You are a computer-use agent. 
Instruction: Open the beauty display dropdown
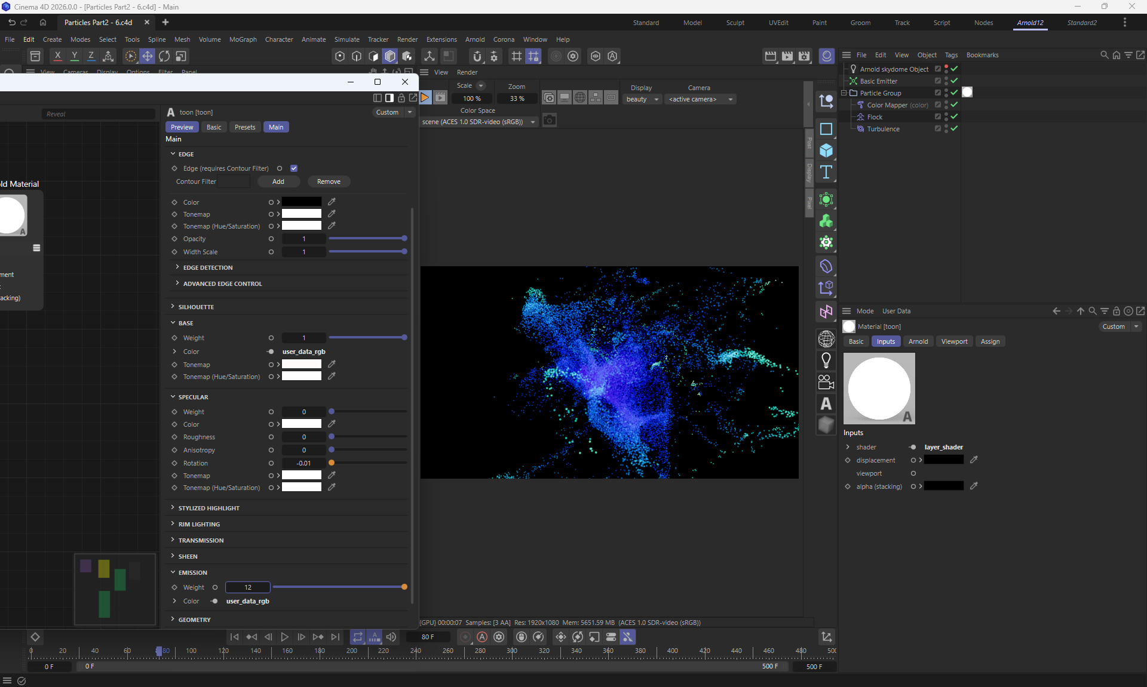pos(642,99)
